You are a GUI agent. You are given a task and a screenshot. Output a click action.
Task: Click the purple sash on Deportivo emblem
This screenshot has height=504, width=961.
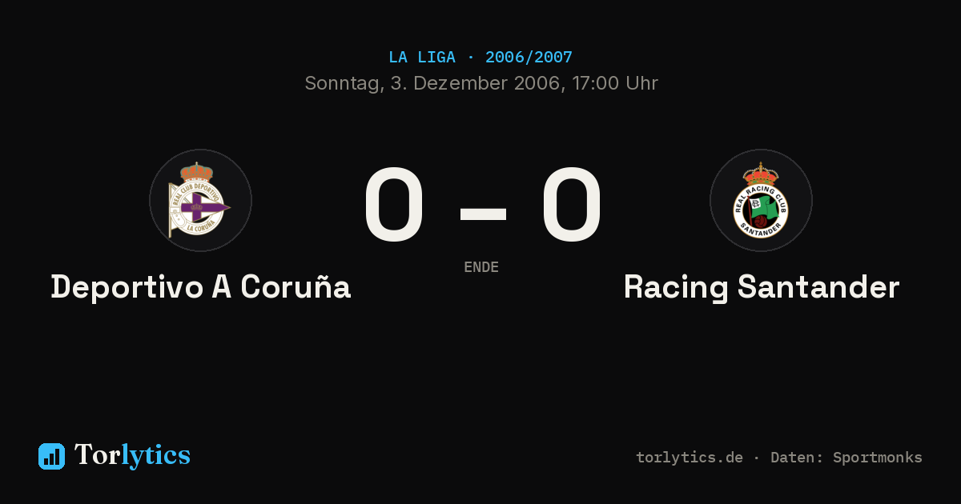(x=200, y=208)
